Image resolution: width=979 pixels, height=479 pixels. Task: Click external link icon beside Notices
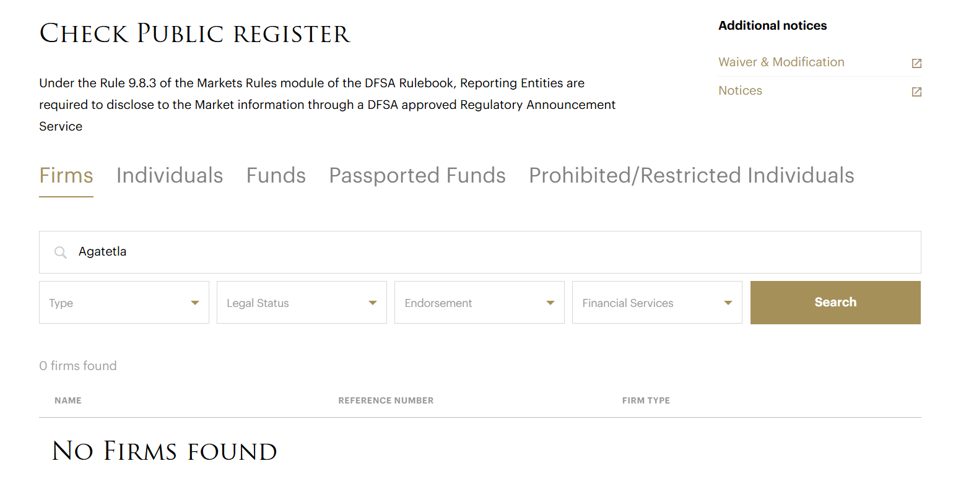(916, 92)
